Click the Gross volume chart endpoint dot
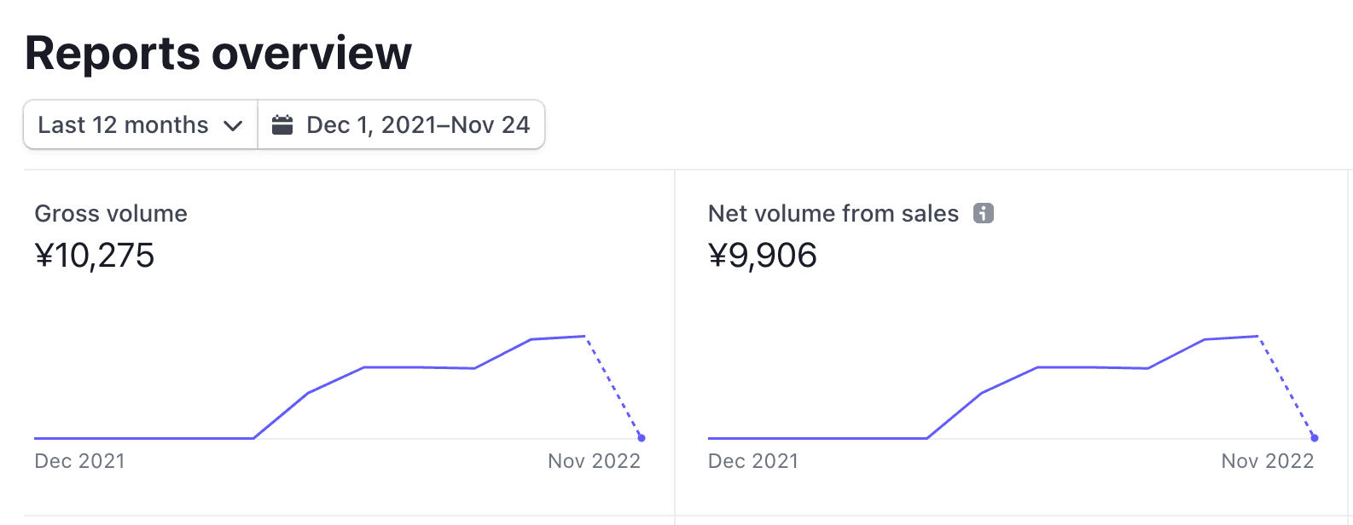The height and width of the screenshot is (525, 1353). (642, 438)
